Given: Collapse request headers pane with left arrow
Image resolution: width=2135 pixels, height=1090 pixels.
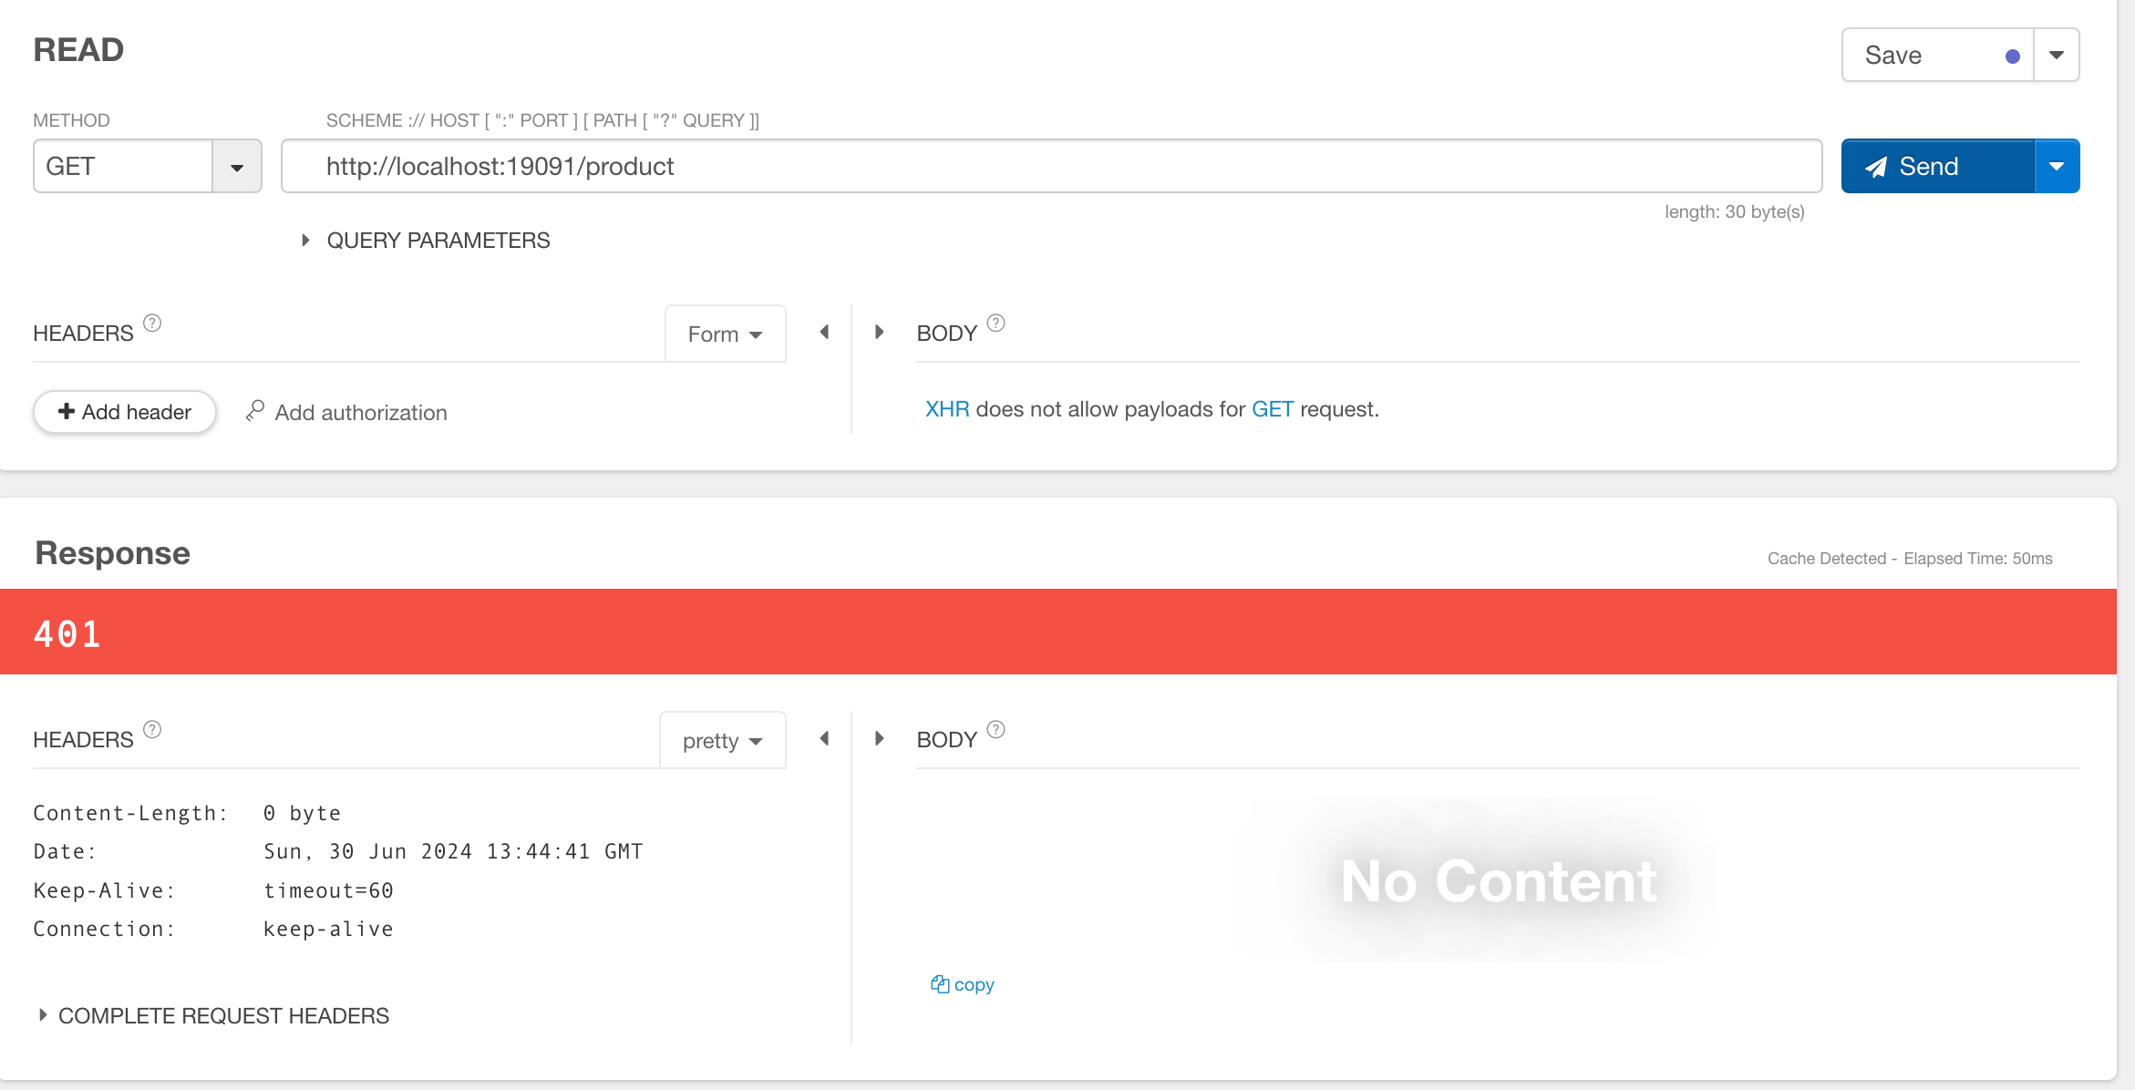Looking at the screenshot, I should pos(824,333).
